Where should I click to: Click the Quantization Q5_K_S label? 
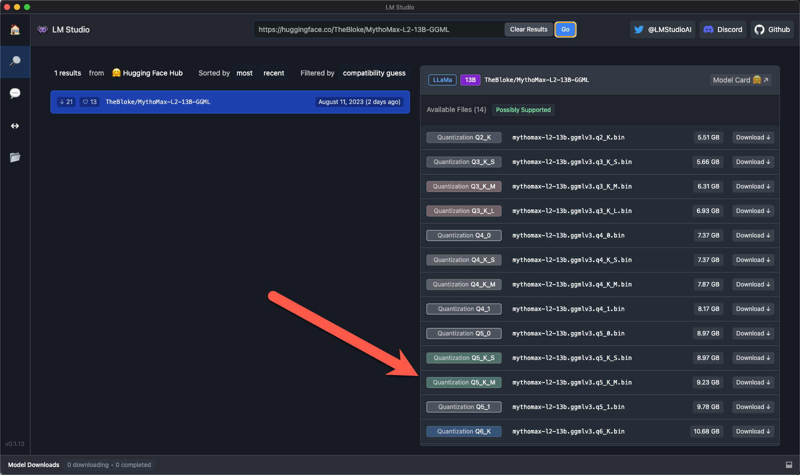click(464, 358)
